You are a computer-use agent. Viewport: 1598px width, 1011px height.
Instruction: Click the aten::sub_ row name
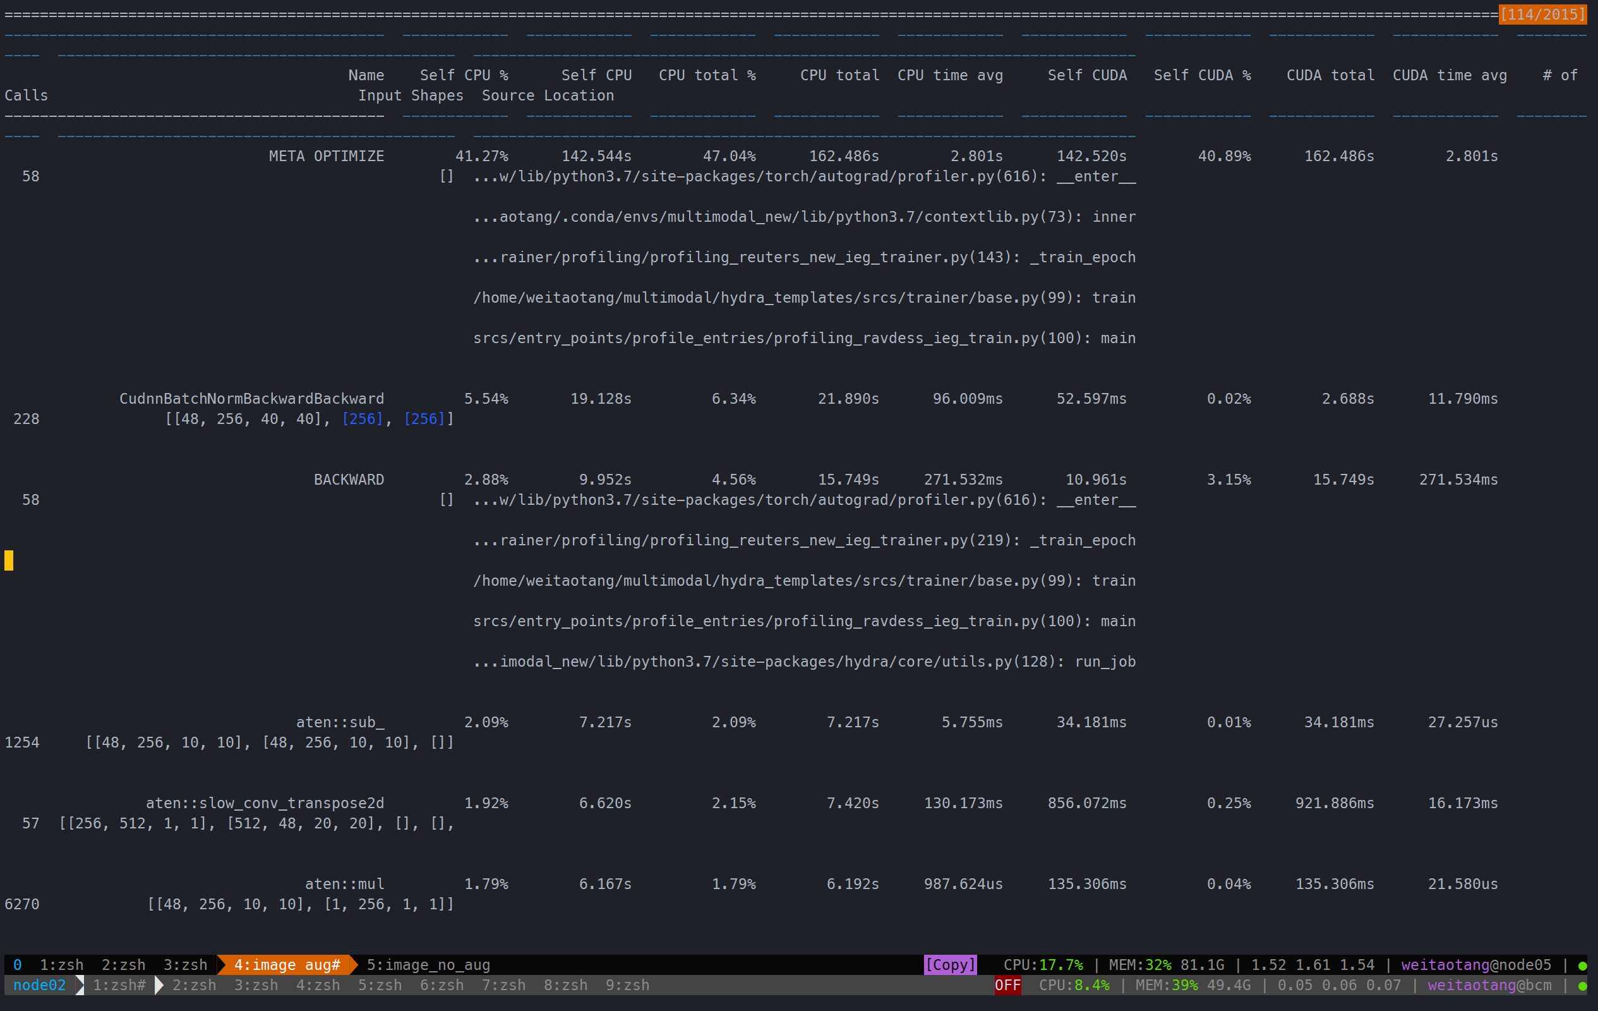[340, 722]
